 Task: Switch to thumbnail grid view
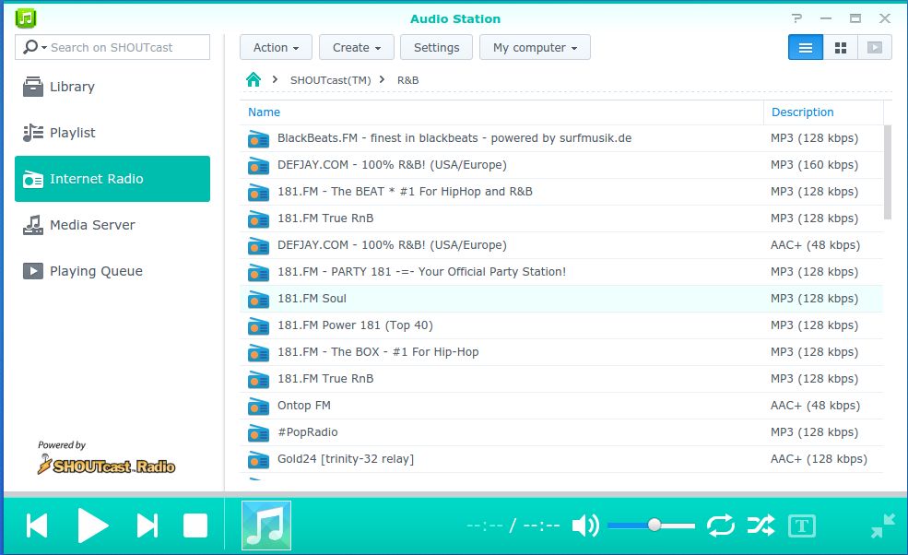(841, 48)
